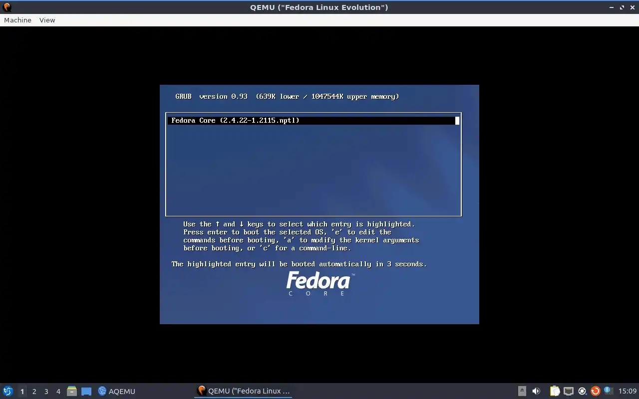Click the Fedora Core logo
639x399 pixels.
point(319,283)
